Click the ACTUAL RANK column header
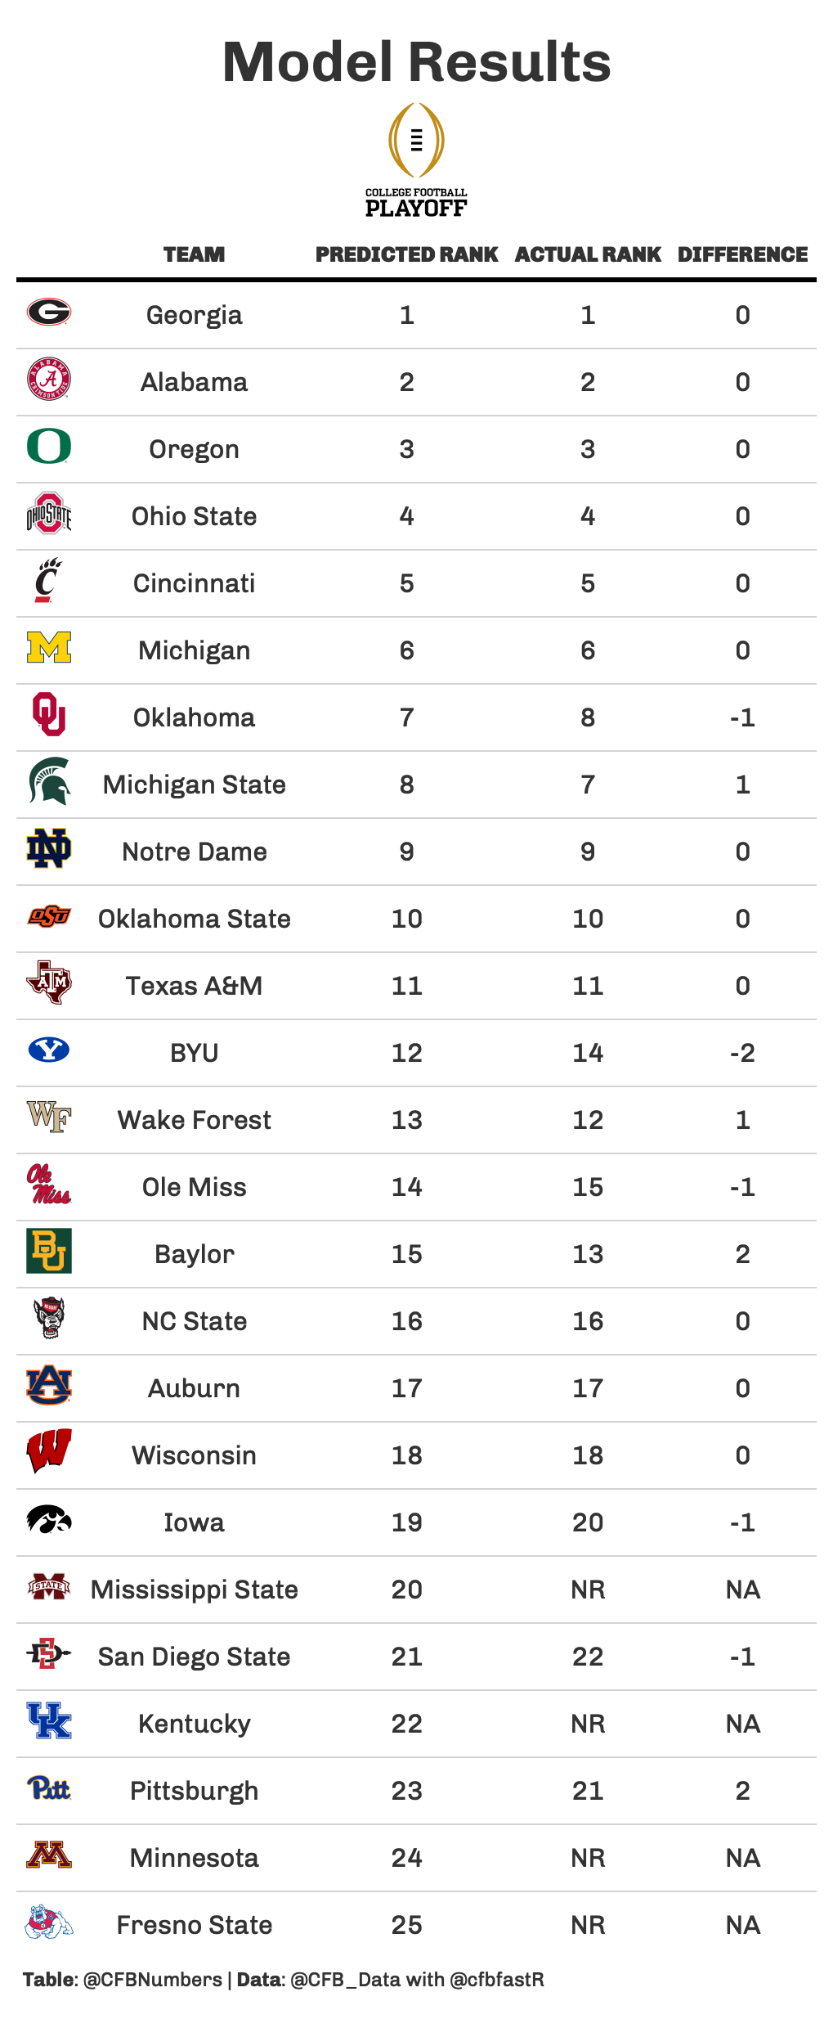 [588, 254]
